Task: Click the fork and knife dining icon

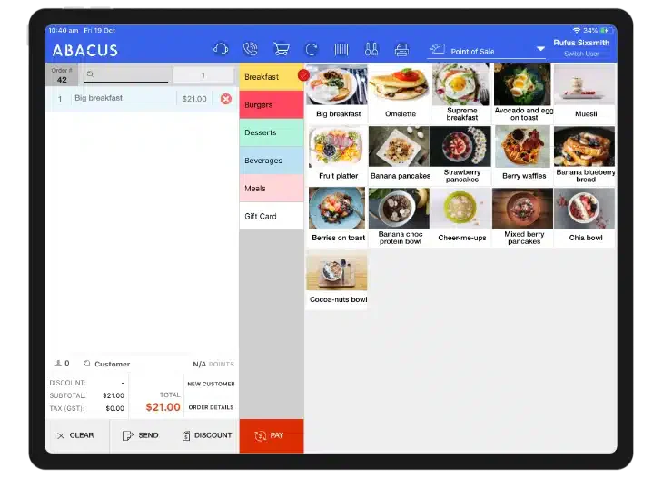Action: [x=371, y=49]
